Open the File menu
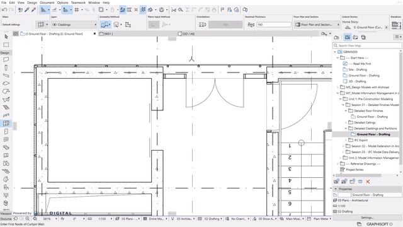Viewport: 403px width, 227px height. pyautogui.click(x=4, y=3)
